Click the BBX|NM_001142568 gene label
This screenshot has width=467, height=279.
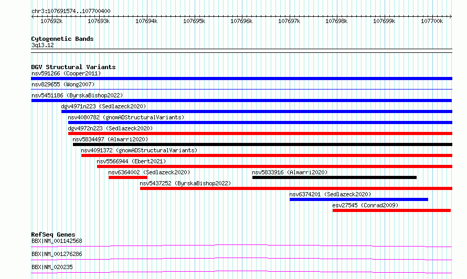point(57,241)
